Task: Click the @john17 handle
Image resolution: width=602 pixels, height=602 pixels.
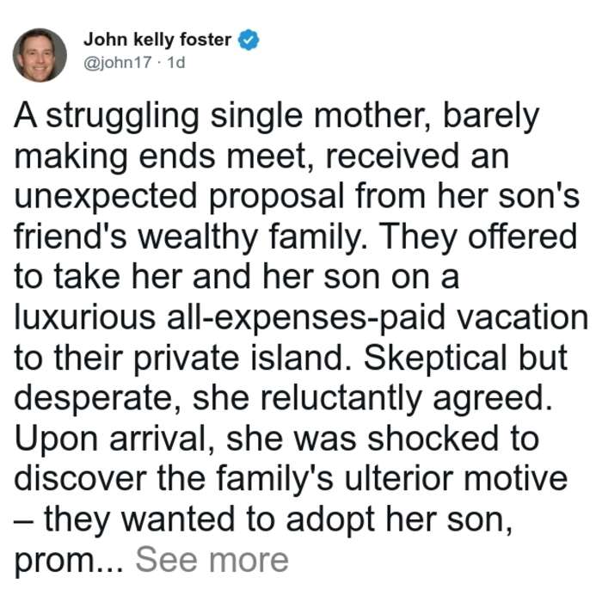Action: [118, 62]
